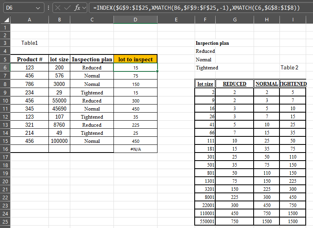This screenshot has height=228, width=313.
Task: Click the Table 2 label
Action: [x=290, y=67]
